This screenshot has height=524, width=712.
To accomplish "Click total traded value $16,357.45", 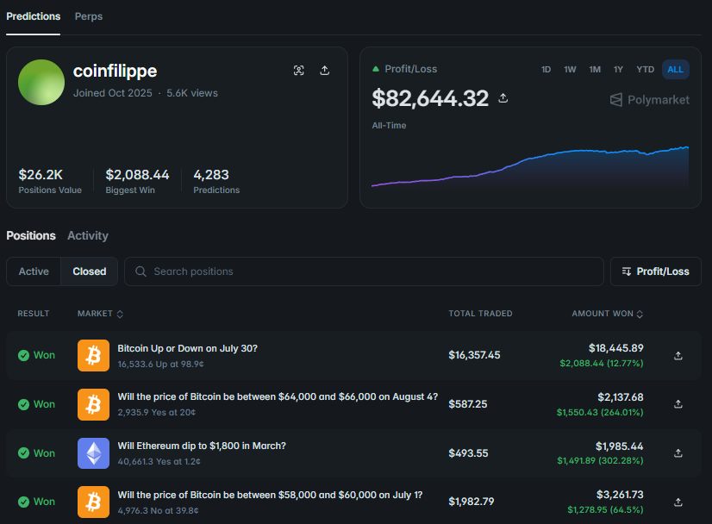I will pyautogui.click(x=474, y=355).
